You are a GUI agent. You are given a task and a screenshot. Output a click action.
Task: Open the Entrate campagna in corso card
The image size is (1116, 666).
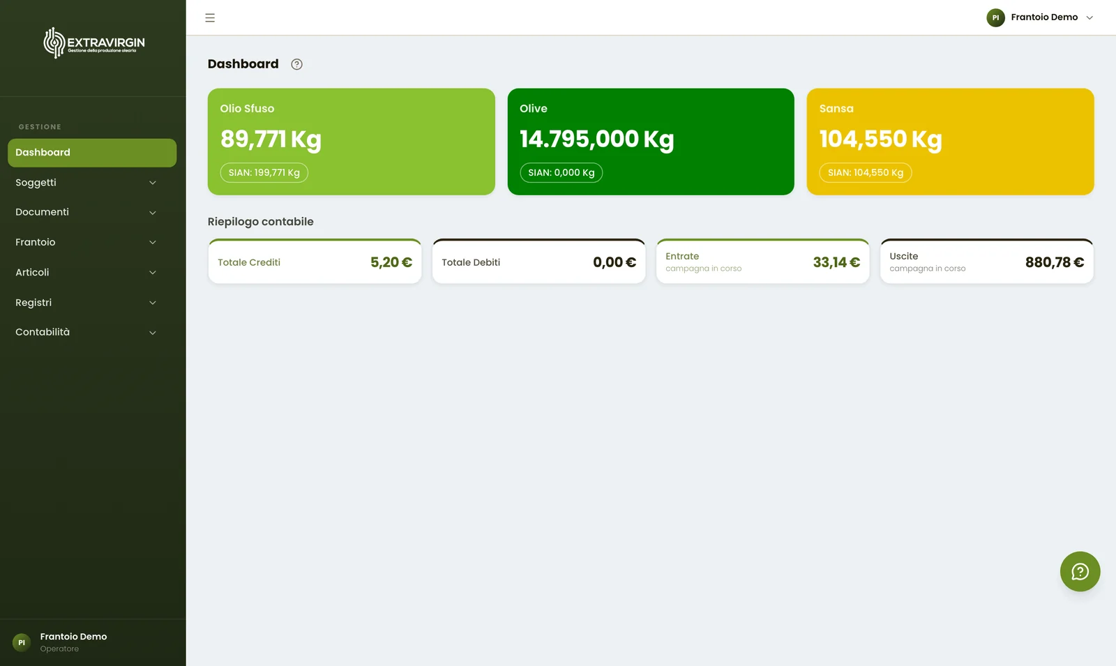763,262
